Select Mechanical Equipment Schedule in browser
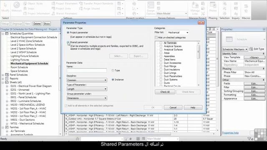Viewport: 267px width, 150px height. pyautogui.click(x=29, y=64)
